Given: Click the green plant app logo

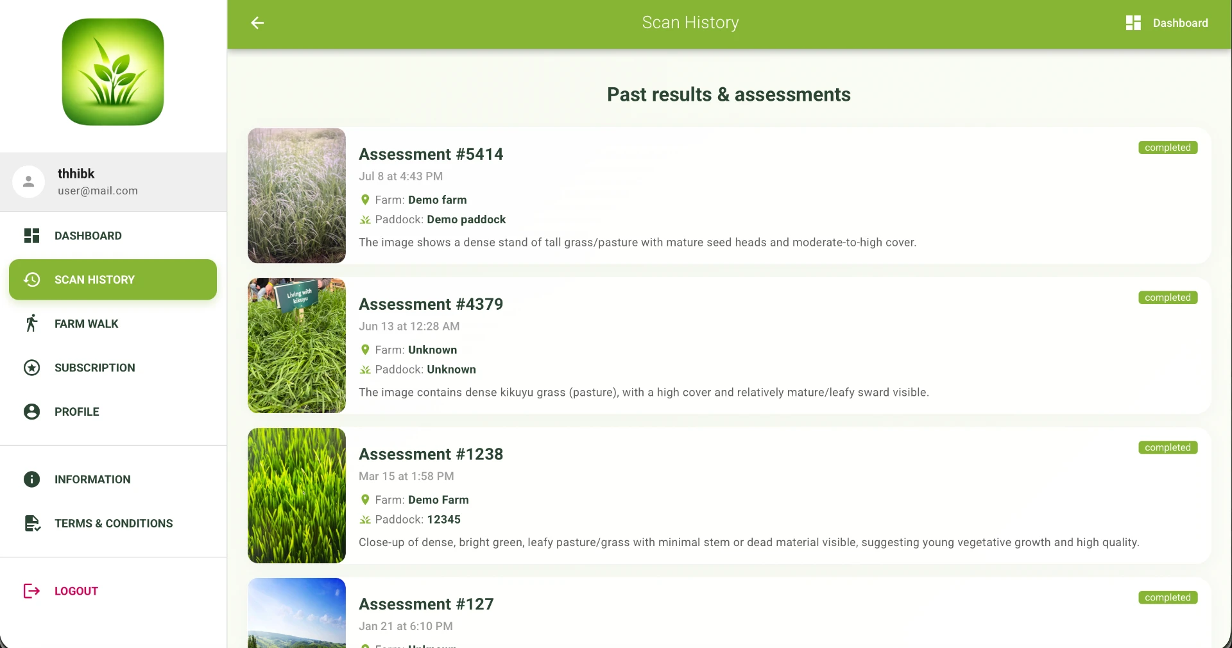Looking at the screenshot, I should pyautogui.click(x=113, y=72).
